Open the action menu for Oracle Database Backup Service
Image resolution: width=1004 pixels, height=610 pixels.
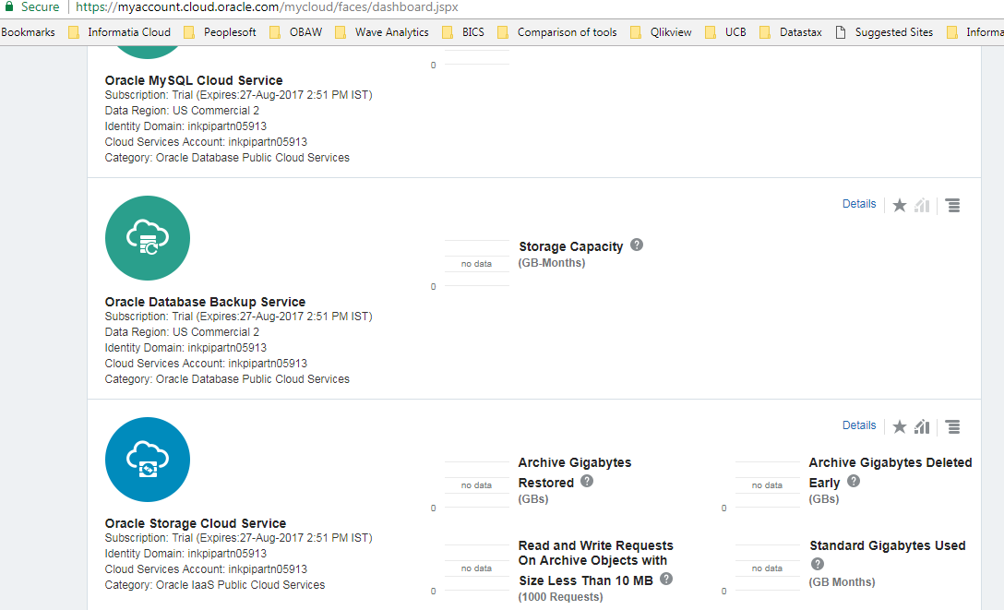[952, 204]
